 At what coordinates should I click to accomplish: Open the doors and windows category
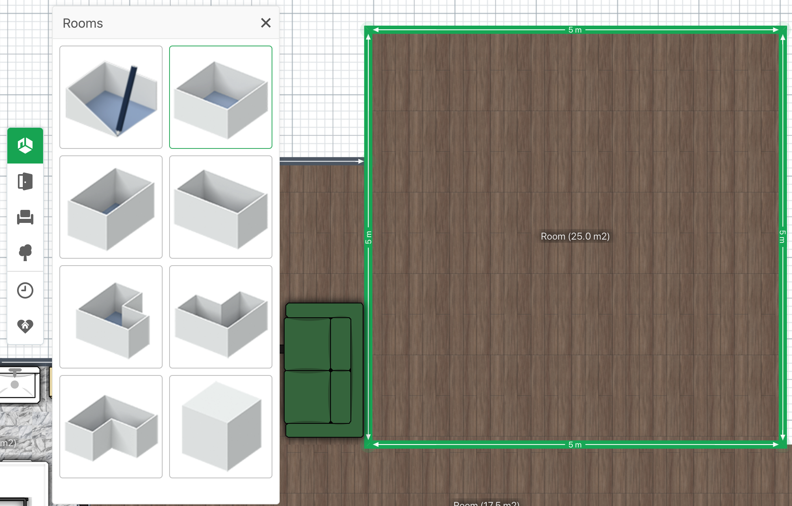pyautogui.click(x=25, y=181)
